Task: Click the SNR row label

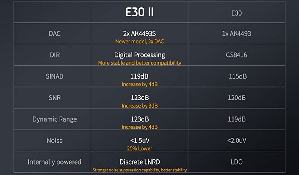Action: coord(55,98)
